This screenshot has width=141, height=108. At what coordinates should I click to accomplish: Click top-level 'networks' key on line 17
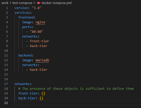coord(22,84)
